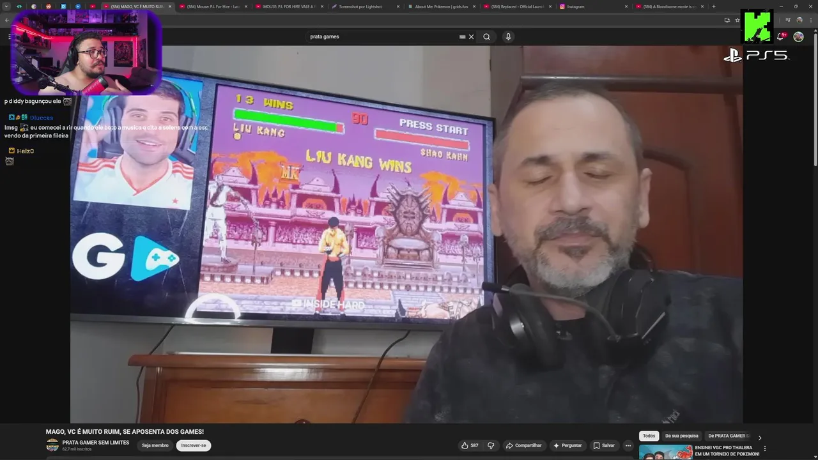Start voice search with the microphone icon
818x460 pixels.
pos(508,36)
